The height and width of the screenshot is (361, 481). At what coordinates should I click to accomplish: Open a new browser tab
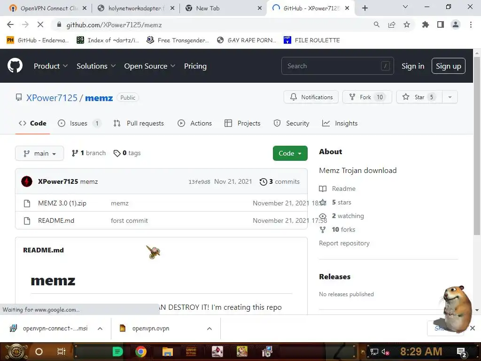365,8
